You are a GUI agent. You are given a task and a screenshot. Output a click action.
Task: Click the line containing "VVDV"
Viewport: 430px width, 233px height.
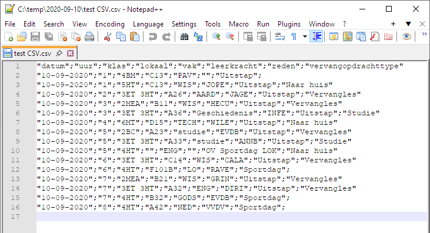(161, 207)
